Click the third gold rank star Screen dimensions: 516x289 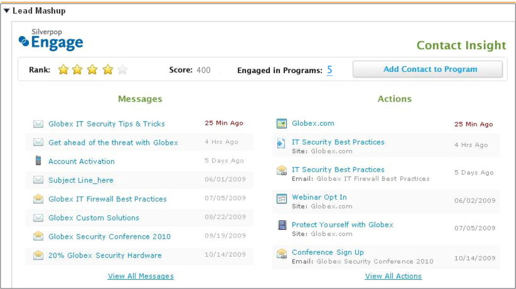point(93,70)
